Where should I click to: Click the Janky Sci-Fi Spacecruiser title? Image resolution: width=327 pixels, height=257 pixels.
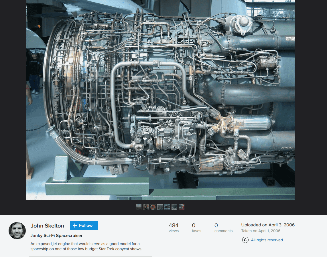pyautogui.click(x=56, y=236)
